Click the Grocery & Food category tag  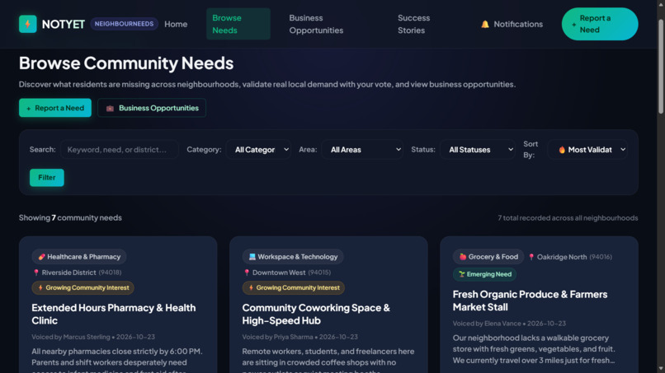coord(488,257)
